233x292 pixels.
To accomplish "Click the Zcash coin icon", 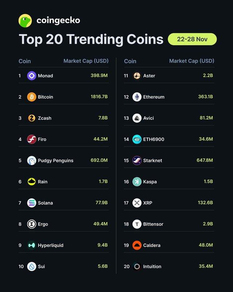I will (x=32, y=118).
